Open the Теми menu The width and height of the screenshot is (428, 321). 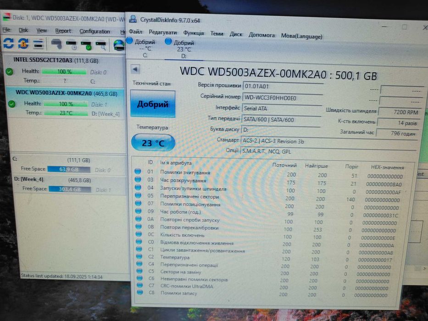(217, 33)
